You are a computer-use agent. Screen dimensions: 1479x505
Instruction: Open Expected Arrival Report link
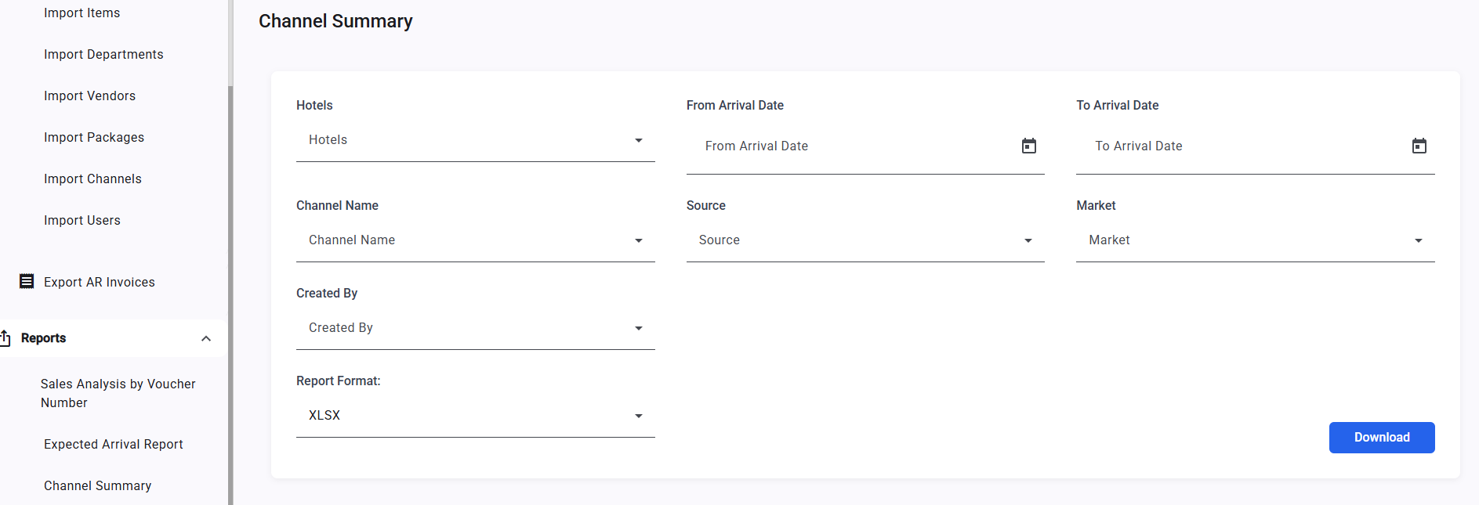pyautogui.click(x=114, y=444)
